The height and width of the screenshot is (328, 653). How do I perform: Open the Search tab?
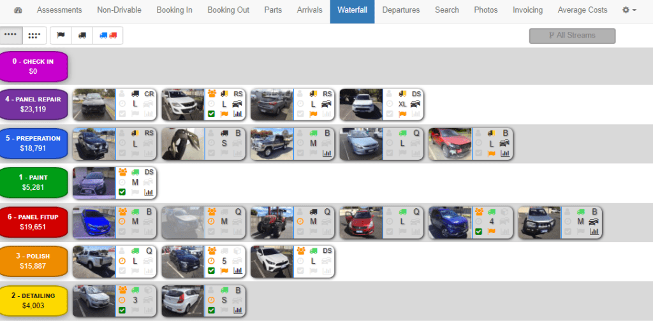(x=447, y=10)
